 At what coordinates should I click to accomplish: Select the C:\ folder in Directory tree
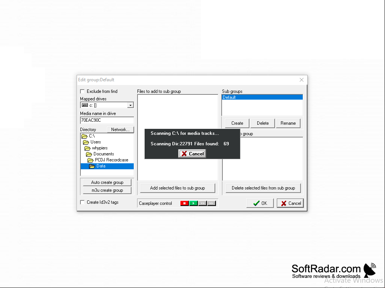[x=92, y=136]
